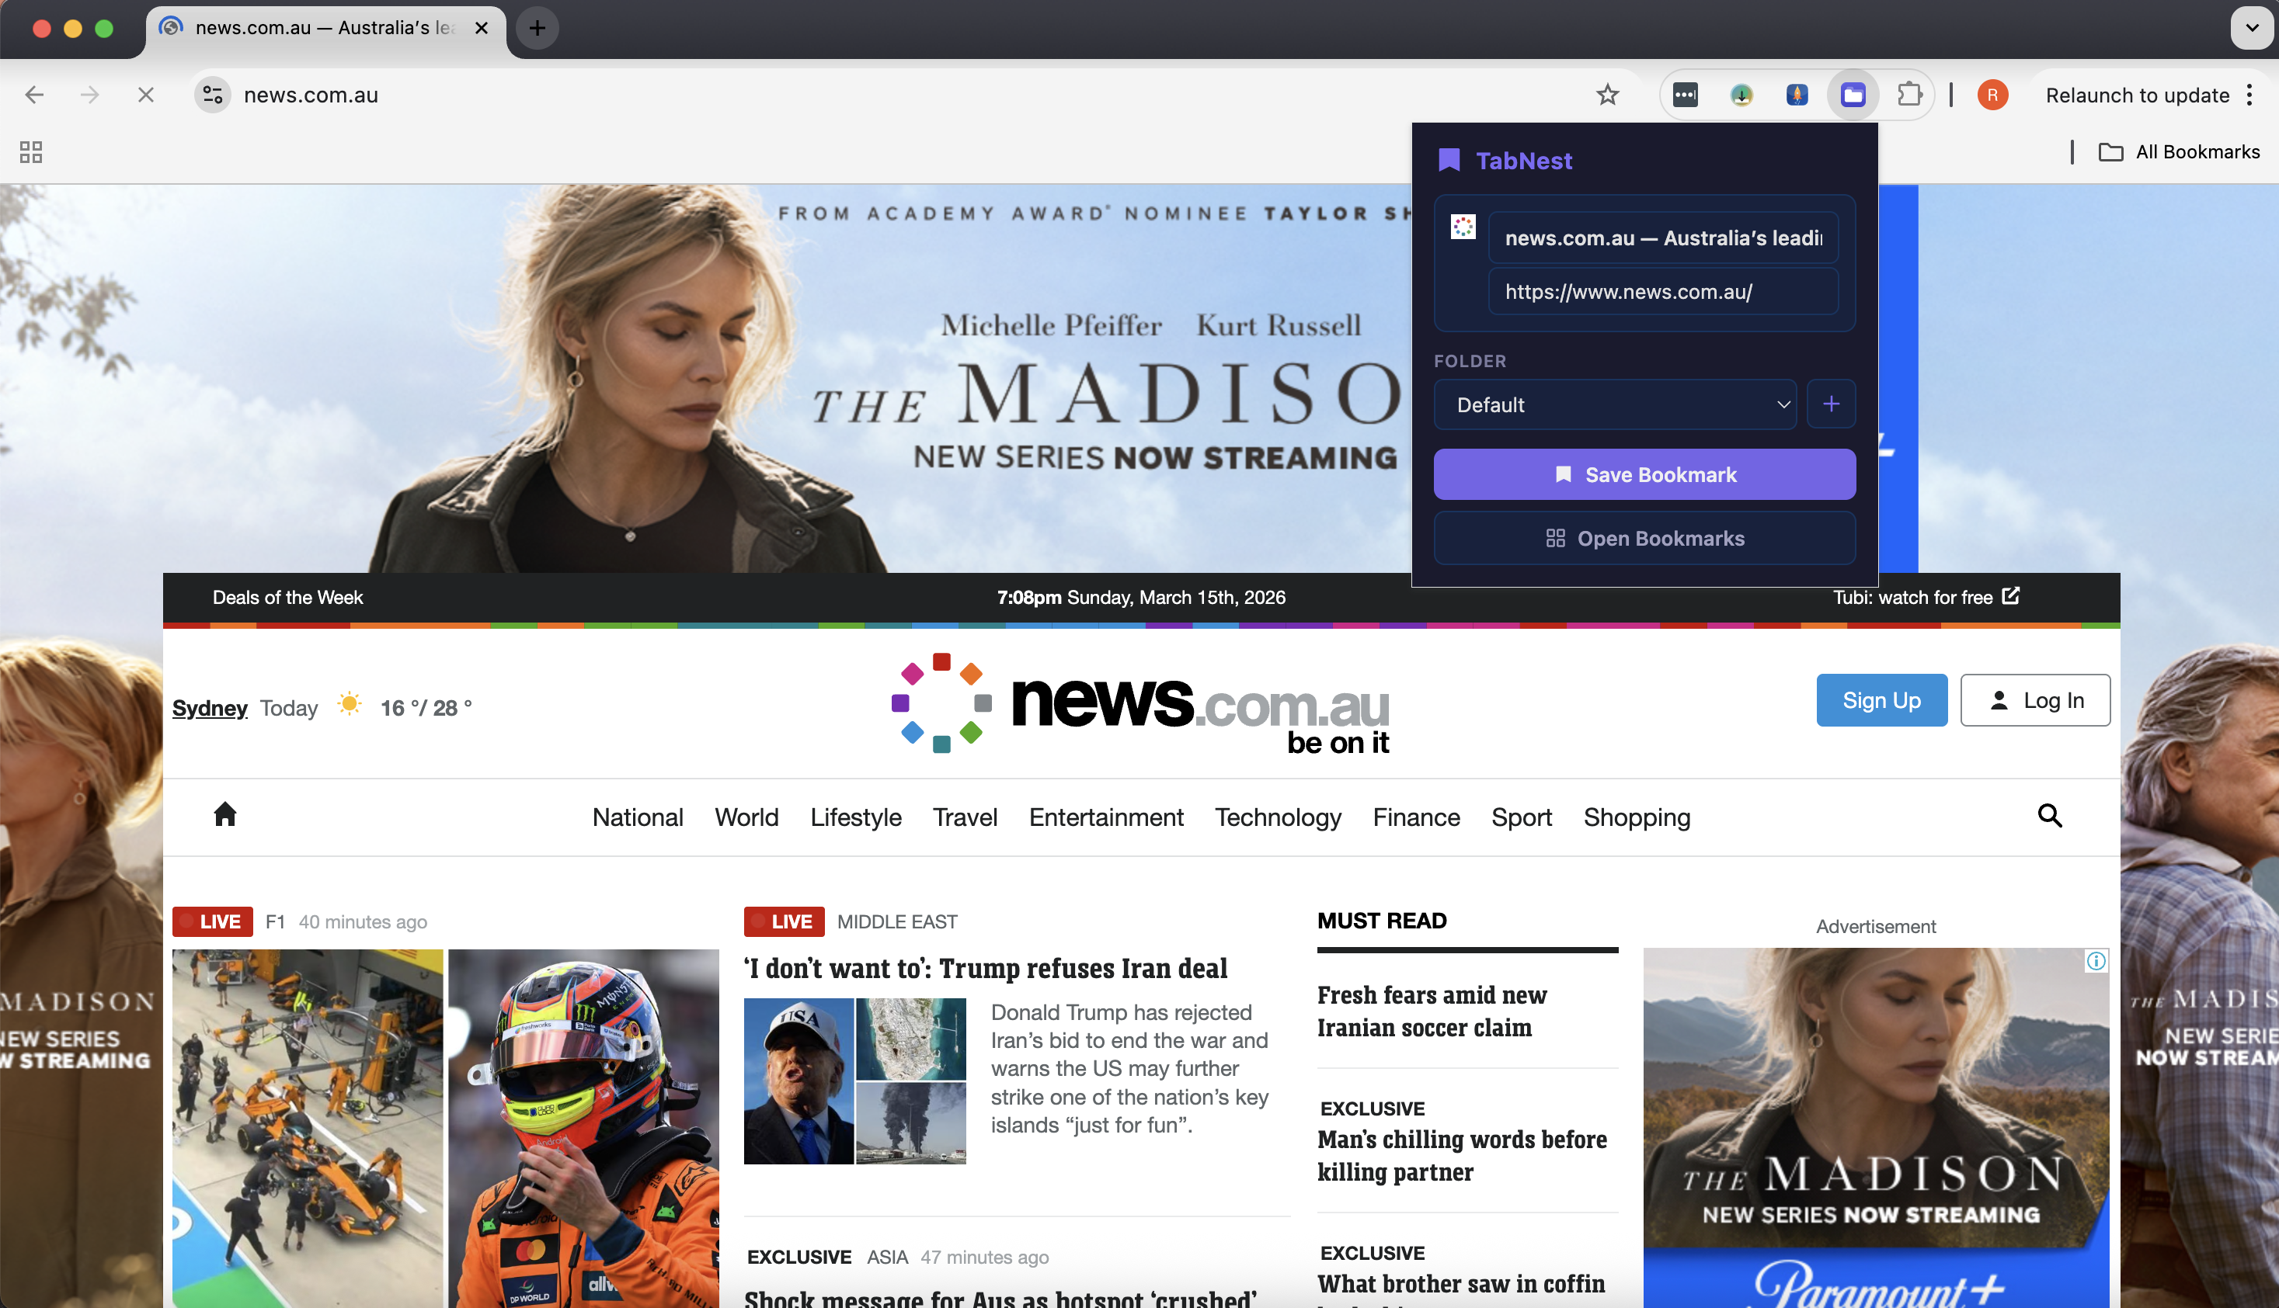Image resolution: width=2279 pixels, height=1308 pixels.
Task: Switch to the World section in the navigation
Action: [746, 817]
